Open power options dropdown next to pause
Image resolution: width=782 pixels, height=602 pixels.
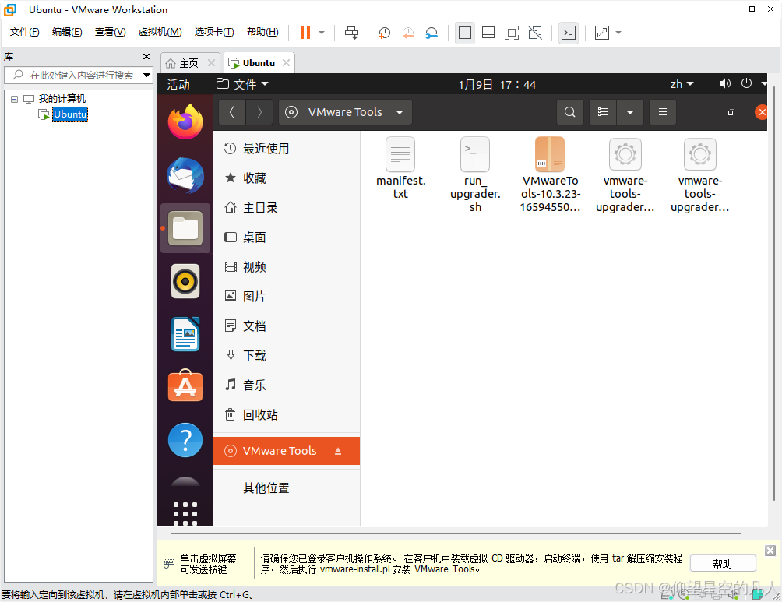[322, 33]
